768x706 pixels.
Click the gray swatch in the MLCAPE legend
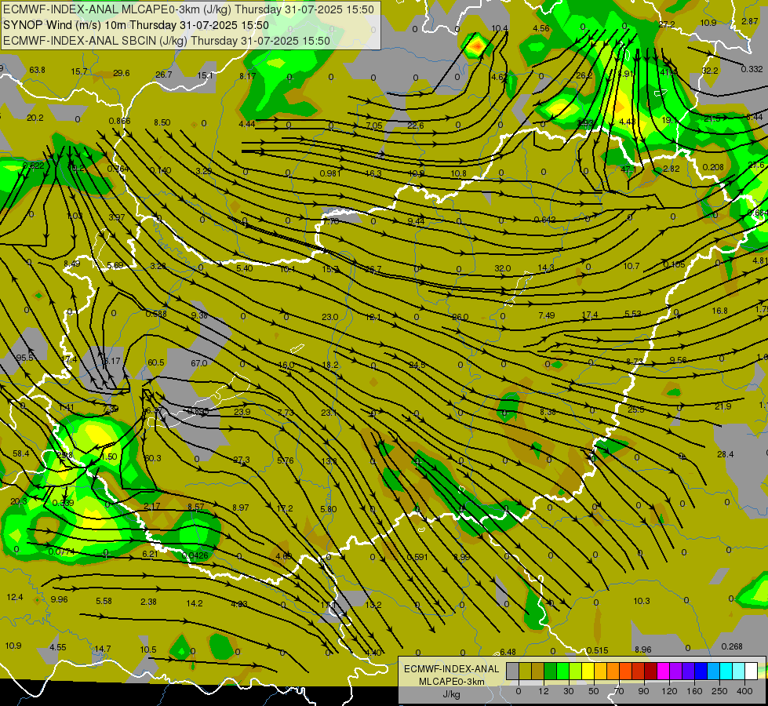click(x=512, y=671)
